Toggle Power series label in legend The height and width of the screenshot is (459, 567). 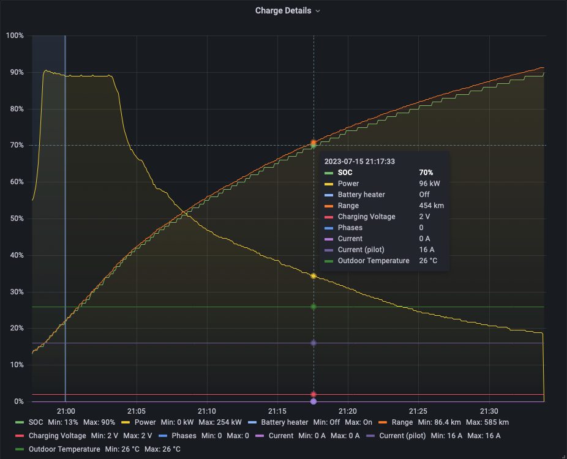point(145,422)
